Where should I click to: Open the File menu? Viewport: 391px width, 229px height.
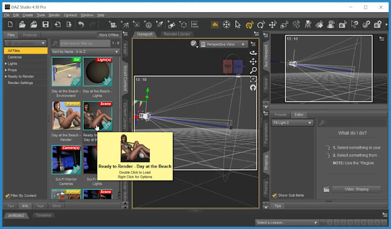click(7, 15)
